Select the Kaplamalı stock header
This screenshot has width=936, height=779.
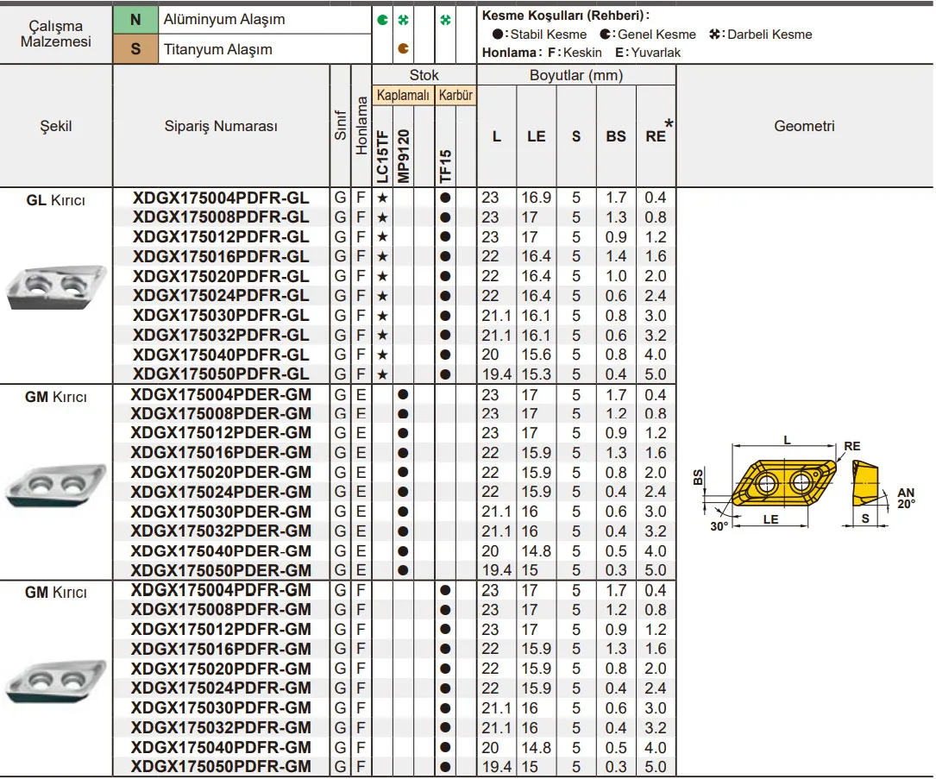(x=403, y=95)
